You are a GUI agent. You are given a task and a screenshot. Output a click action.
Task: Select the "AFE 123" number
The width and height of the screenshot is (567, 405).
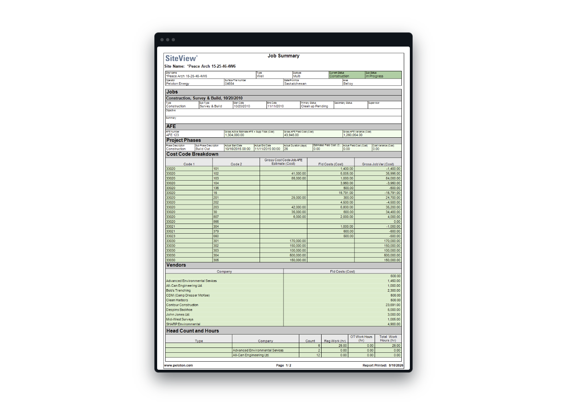click(173, 135)
